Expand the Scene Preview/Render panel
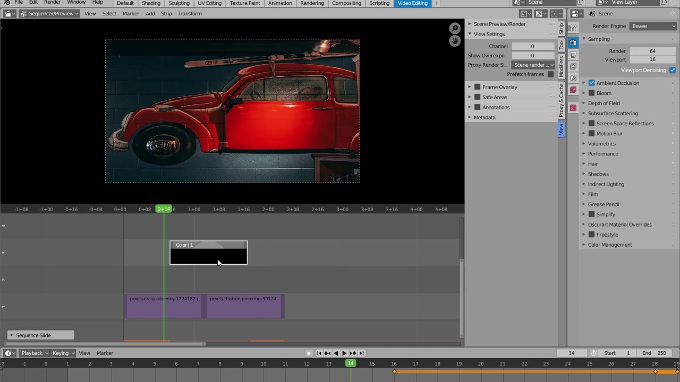 pyautogui.click(x=499, y=24)
